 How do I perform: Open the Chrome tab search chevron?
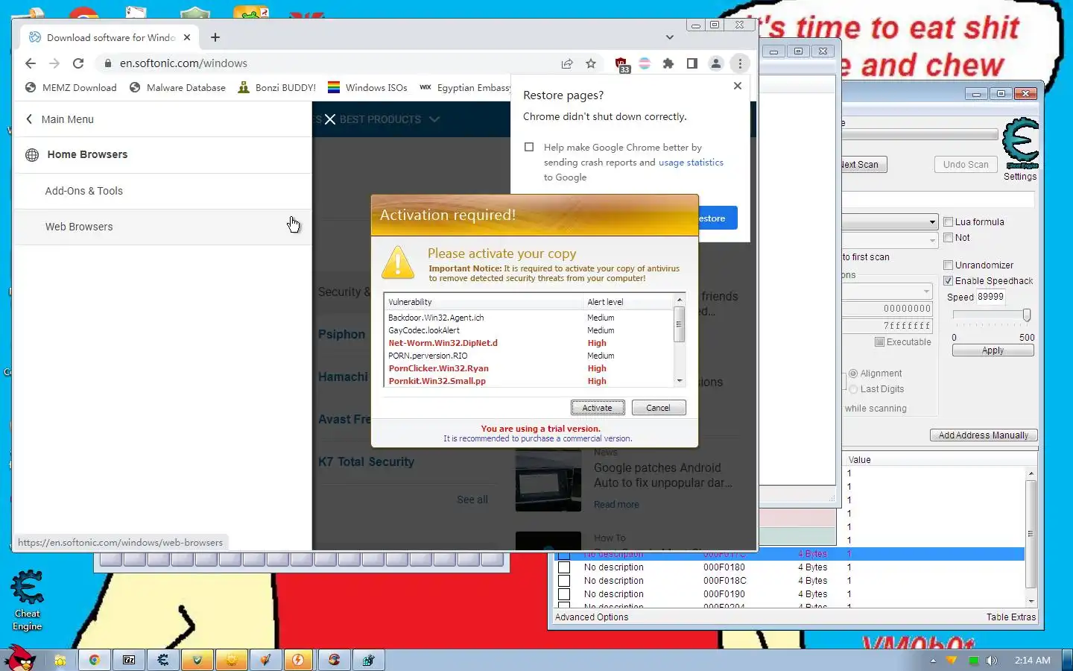(x=669, y=37)
